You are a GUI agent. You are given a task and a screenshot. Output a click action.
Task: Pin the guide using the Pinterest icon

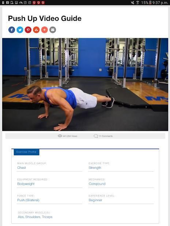(28, 30)
